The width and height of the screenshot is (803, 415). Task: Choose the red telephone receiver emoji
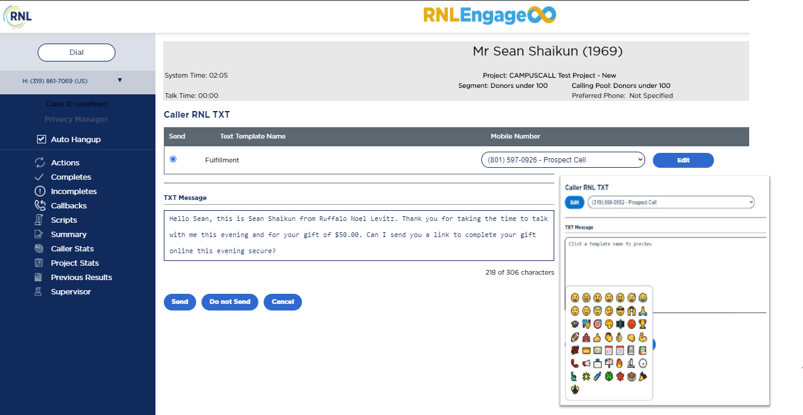(x=575, y=363)
